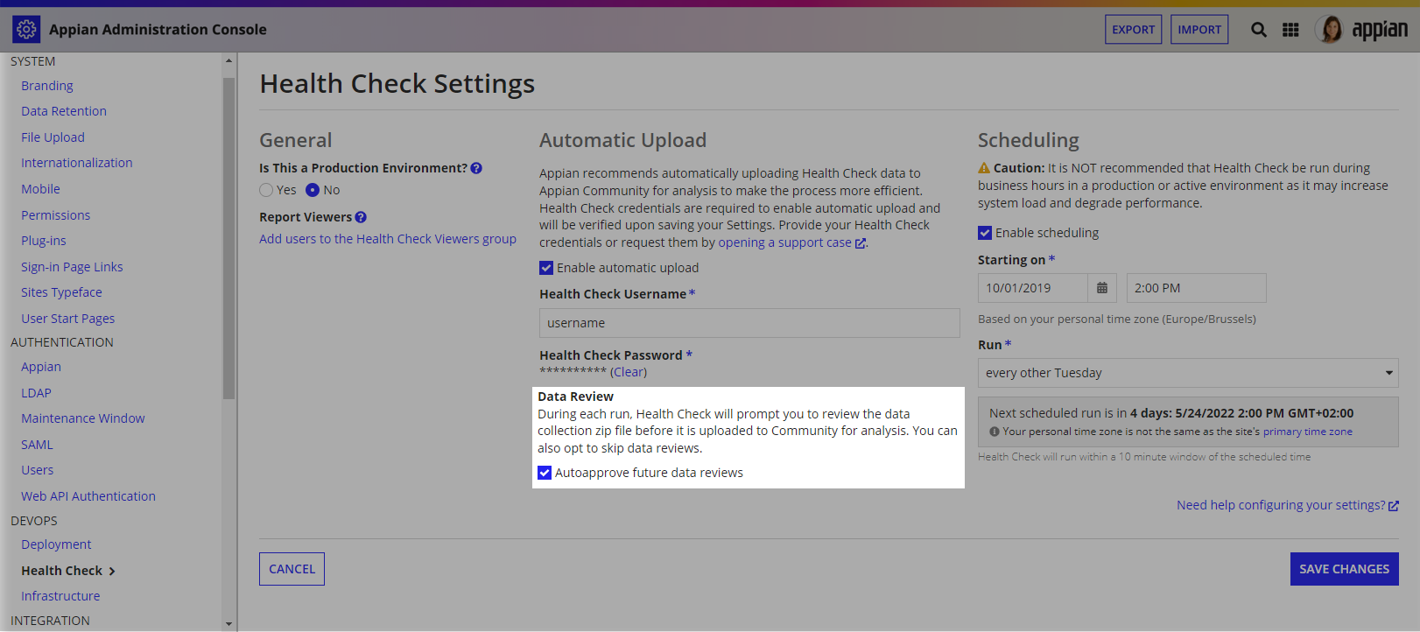This screenshot has height=632, width=1420.
Task: Open Sign-in Page Links settings
Action: pyautogui.click(x=72, y=267)
